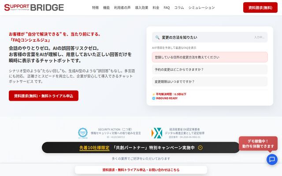Go to 利用者の声 section
Screen dimensions: 282x176
pyautogui.click(x=122, y=8)
